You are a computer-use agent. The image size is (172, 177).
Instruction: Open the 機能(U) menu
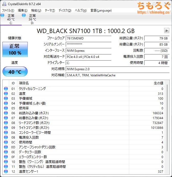(x=36, y=11)
